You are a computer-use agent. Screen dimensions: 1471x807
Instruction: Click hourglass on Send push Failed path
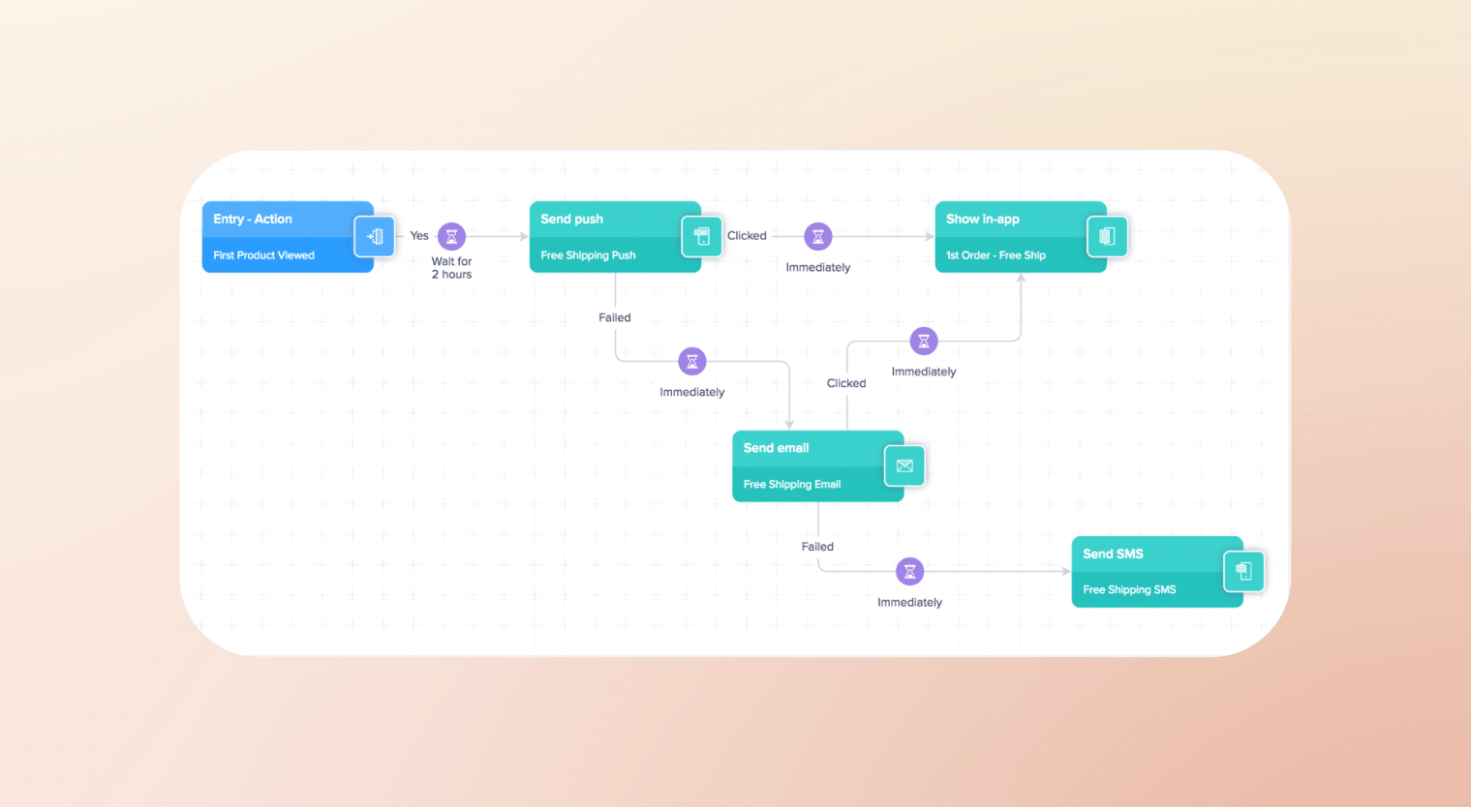tap(691, 362)
